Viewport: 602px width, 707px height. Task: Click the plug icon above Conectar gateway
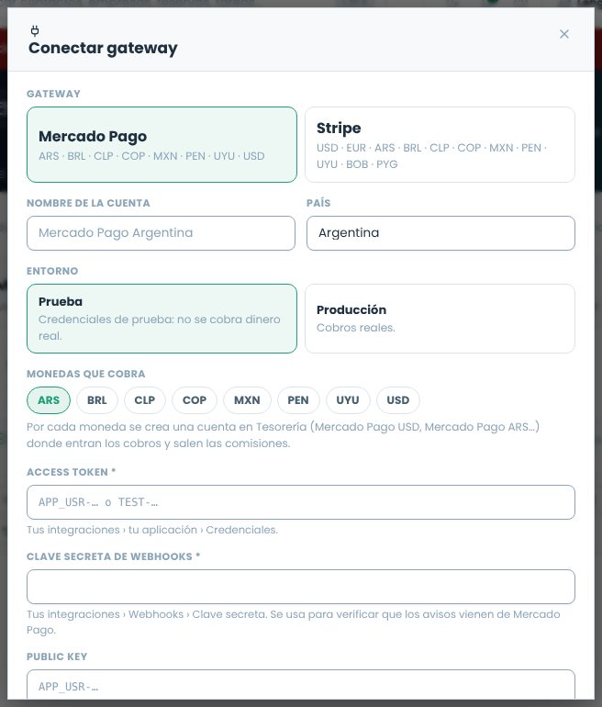point(35,31)
